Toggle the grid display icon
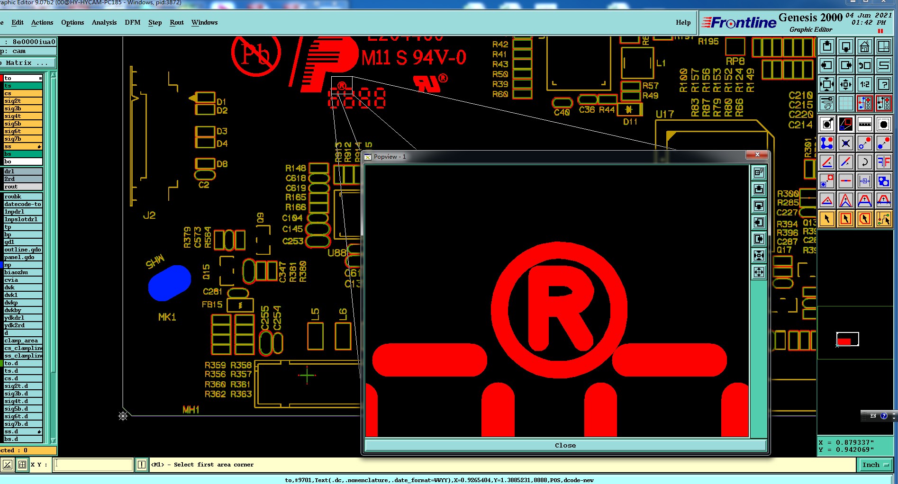The image size is (898, 484). 846,103
